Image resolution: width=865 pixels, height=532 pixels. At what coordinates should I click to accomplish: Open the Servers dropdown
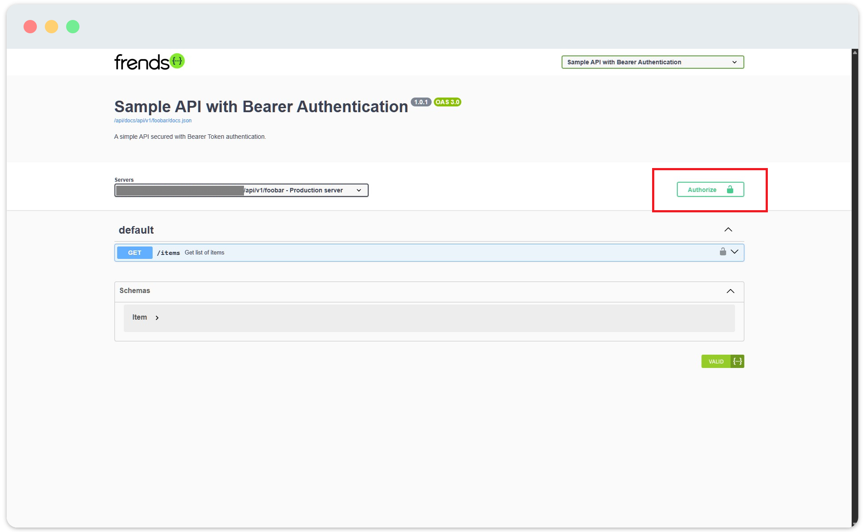pos(241,190)
